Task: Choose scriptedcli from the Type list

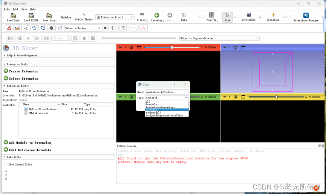Action: click(x=167, y=112)
